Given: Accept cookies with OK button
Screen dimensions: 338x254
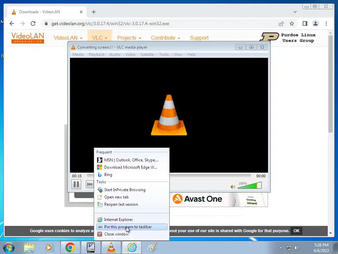Looking at the screenshot, I should click(296, 231).
